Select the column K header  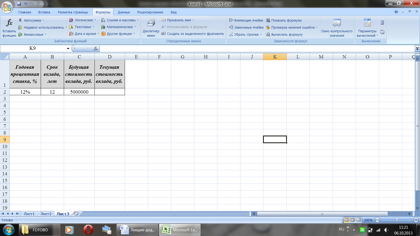click(275, 57)
